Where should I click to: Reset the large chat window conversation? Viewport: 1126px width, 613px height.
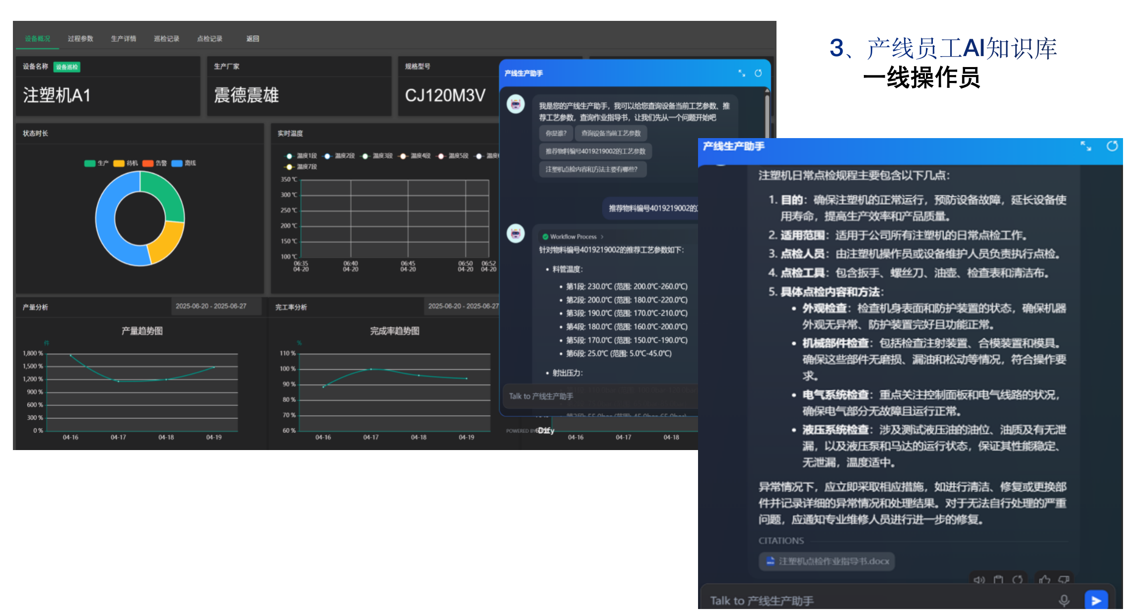(1112, 146)
